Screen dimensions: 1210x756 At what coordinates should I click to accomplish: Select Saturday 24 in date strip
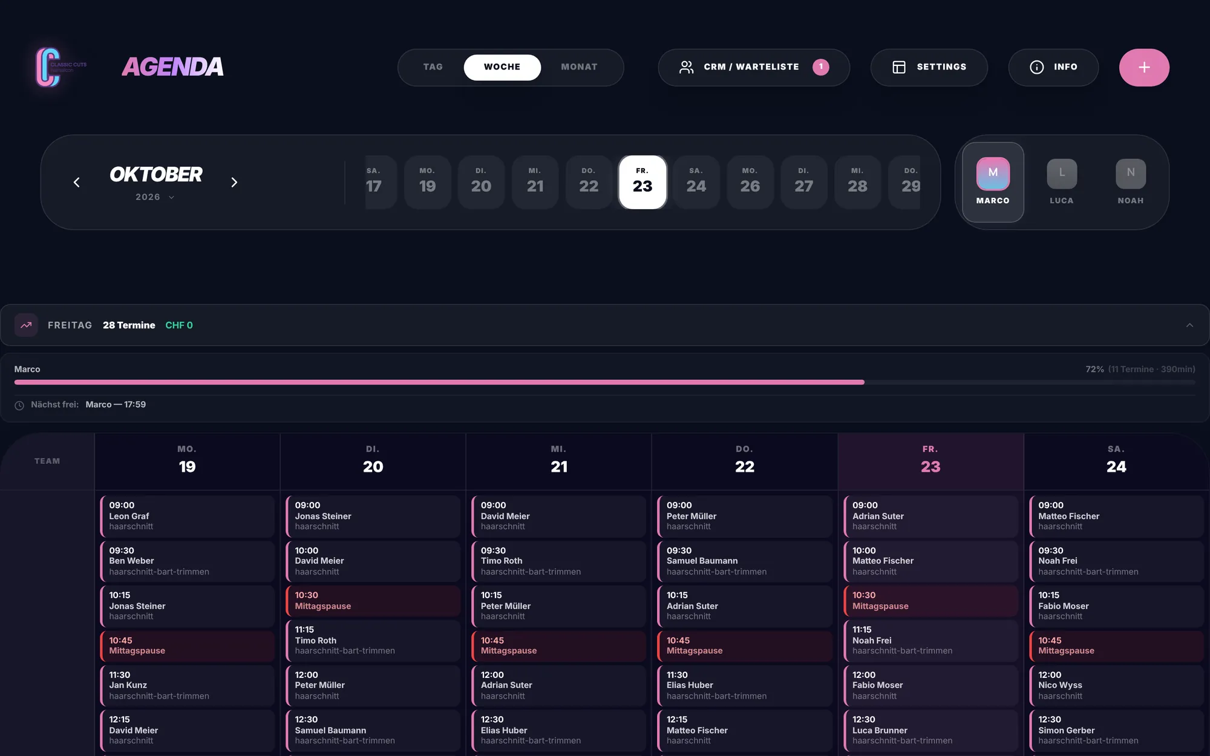click(696, 182)
